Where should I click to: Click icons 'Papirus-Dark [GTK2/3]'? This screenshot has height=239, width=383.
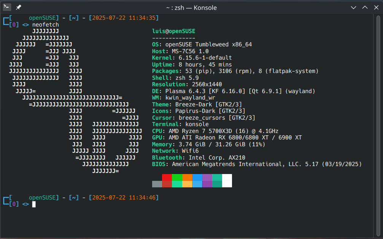pyautogui.click(x=210, y=111)
